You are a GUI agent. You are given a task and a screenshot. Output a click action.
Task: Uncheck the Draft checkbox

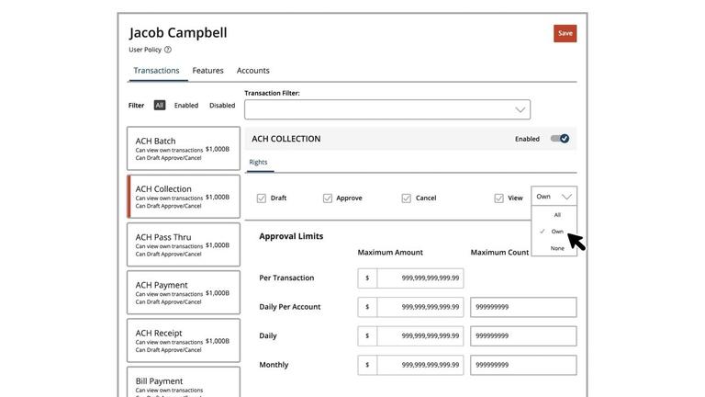pyautogui.click(x=262, y=198)
